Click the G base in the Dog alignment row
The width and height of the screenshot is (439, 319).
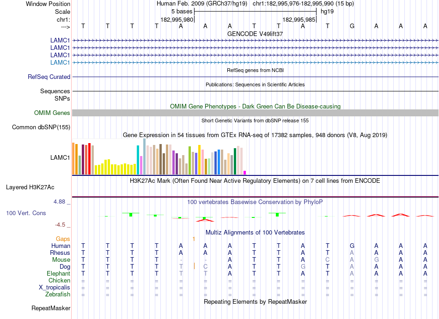pyautogui.click(x=303, y=267)
